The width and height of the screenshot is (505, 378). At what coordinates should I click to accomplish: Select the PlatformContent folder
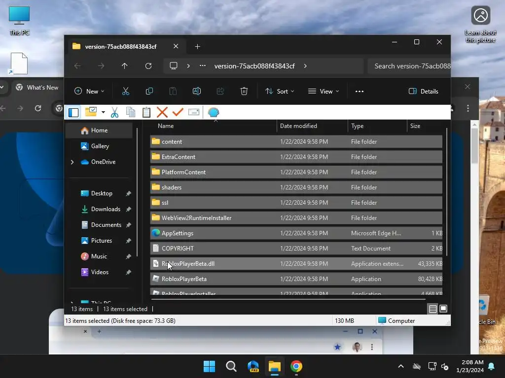296,172
